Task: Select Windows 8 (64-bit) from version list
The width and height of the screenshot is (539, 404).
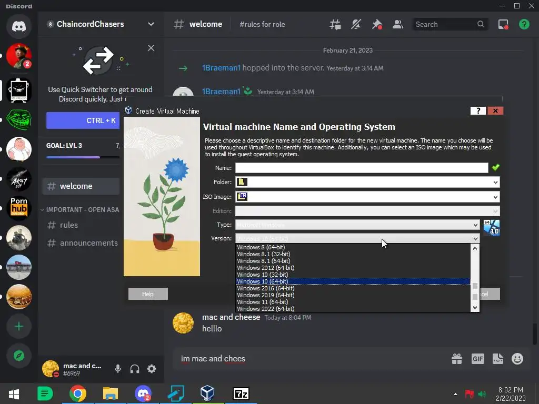Action: tap(353, 247)
